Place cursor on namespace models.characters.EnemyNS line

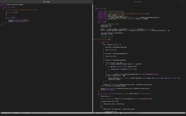tap(12, 5)
